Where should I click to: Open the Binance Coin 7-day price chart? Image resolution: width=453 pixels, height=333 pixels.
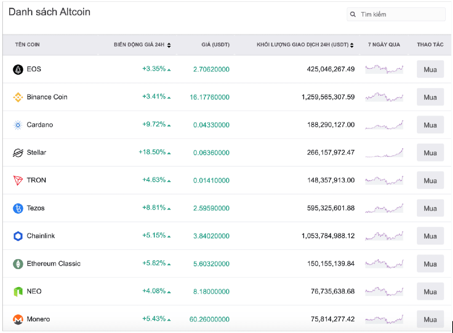coord(384,97)
